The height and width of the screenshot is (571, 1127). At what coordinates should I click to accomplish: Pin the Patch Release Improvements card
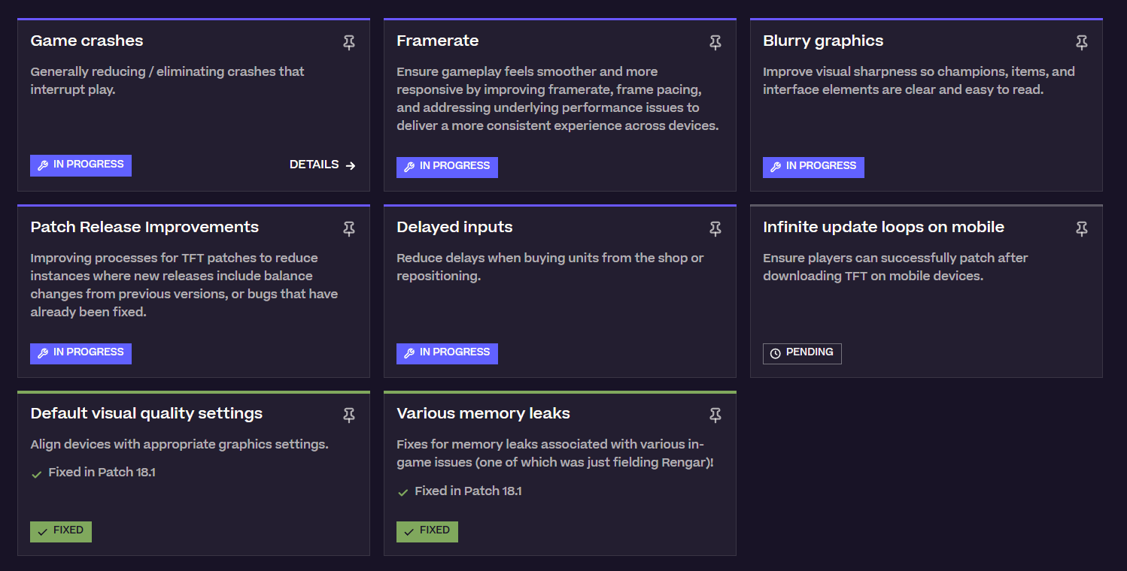pyautogui.click(x=349, y=229)
